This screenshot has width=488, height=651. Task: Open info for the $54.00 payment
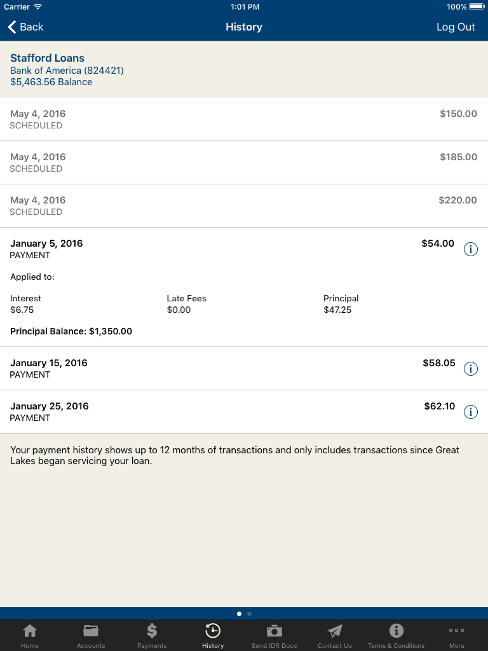coord(471,249)
